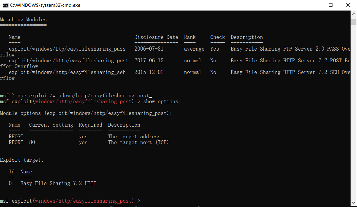The width and height of the screenshot is (357, 207).
Task: Maximize the command prompt window
Action: coord(331,5)
